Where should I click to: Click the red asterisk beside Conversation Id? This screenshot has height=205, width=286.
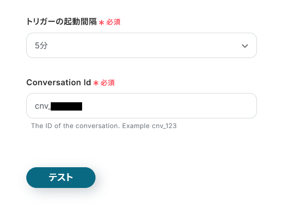(x=96, y=83)
